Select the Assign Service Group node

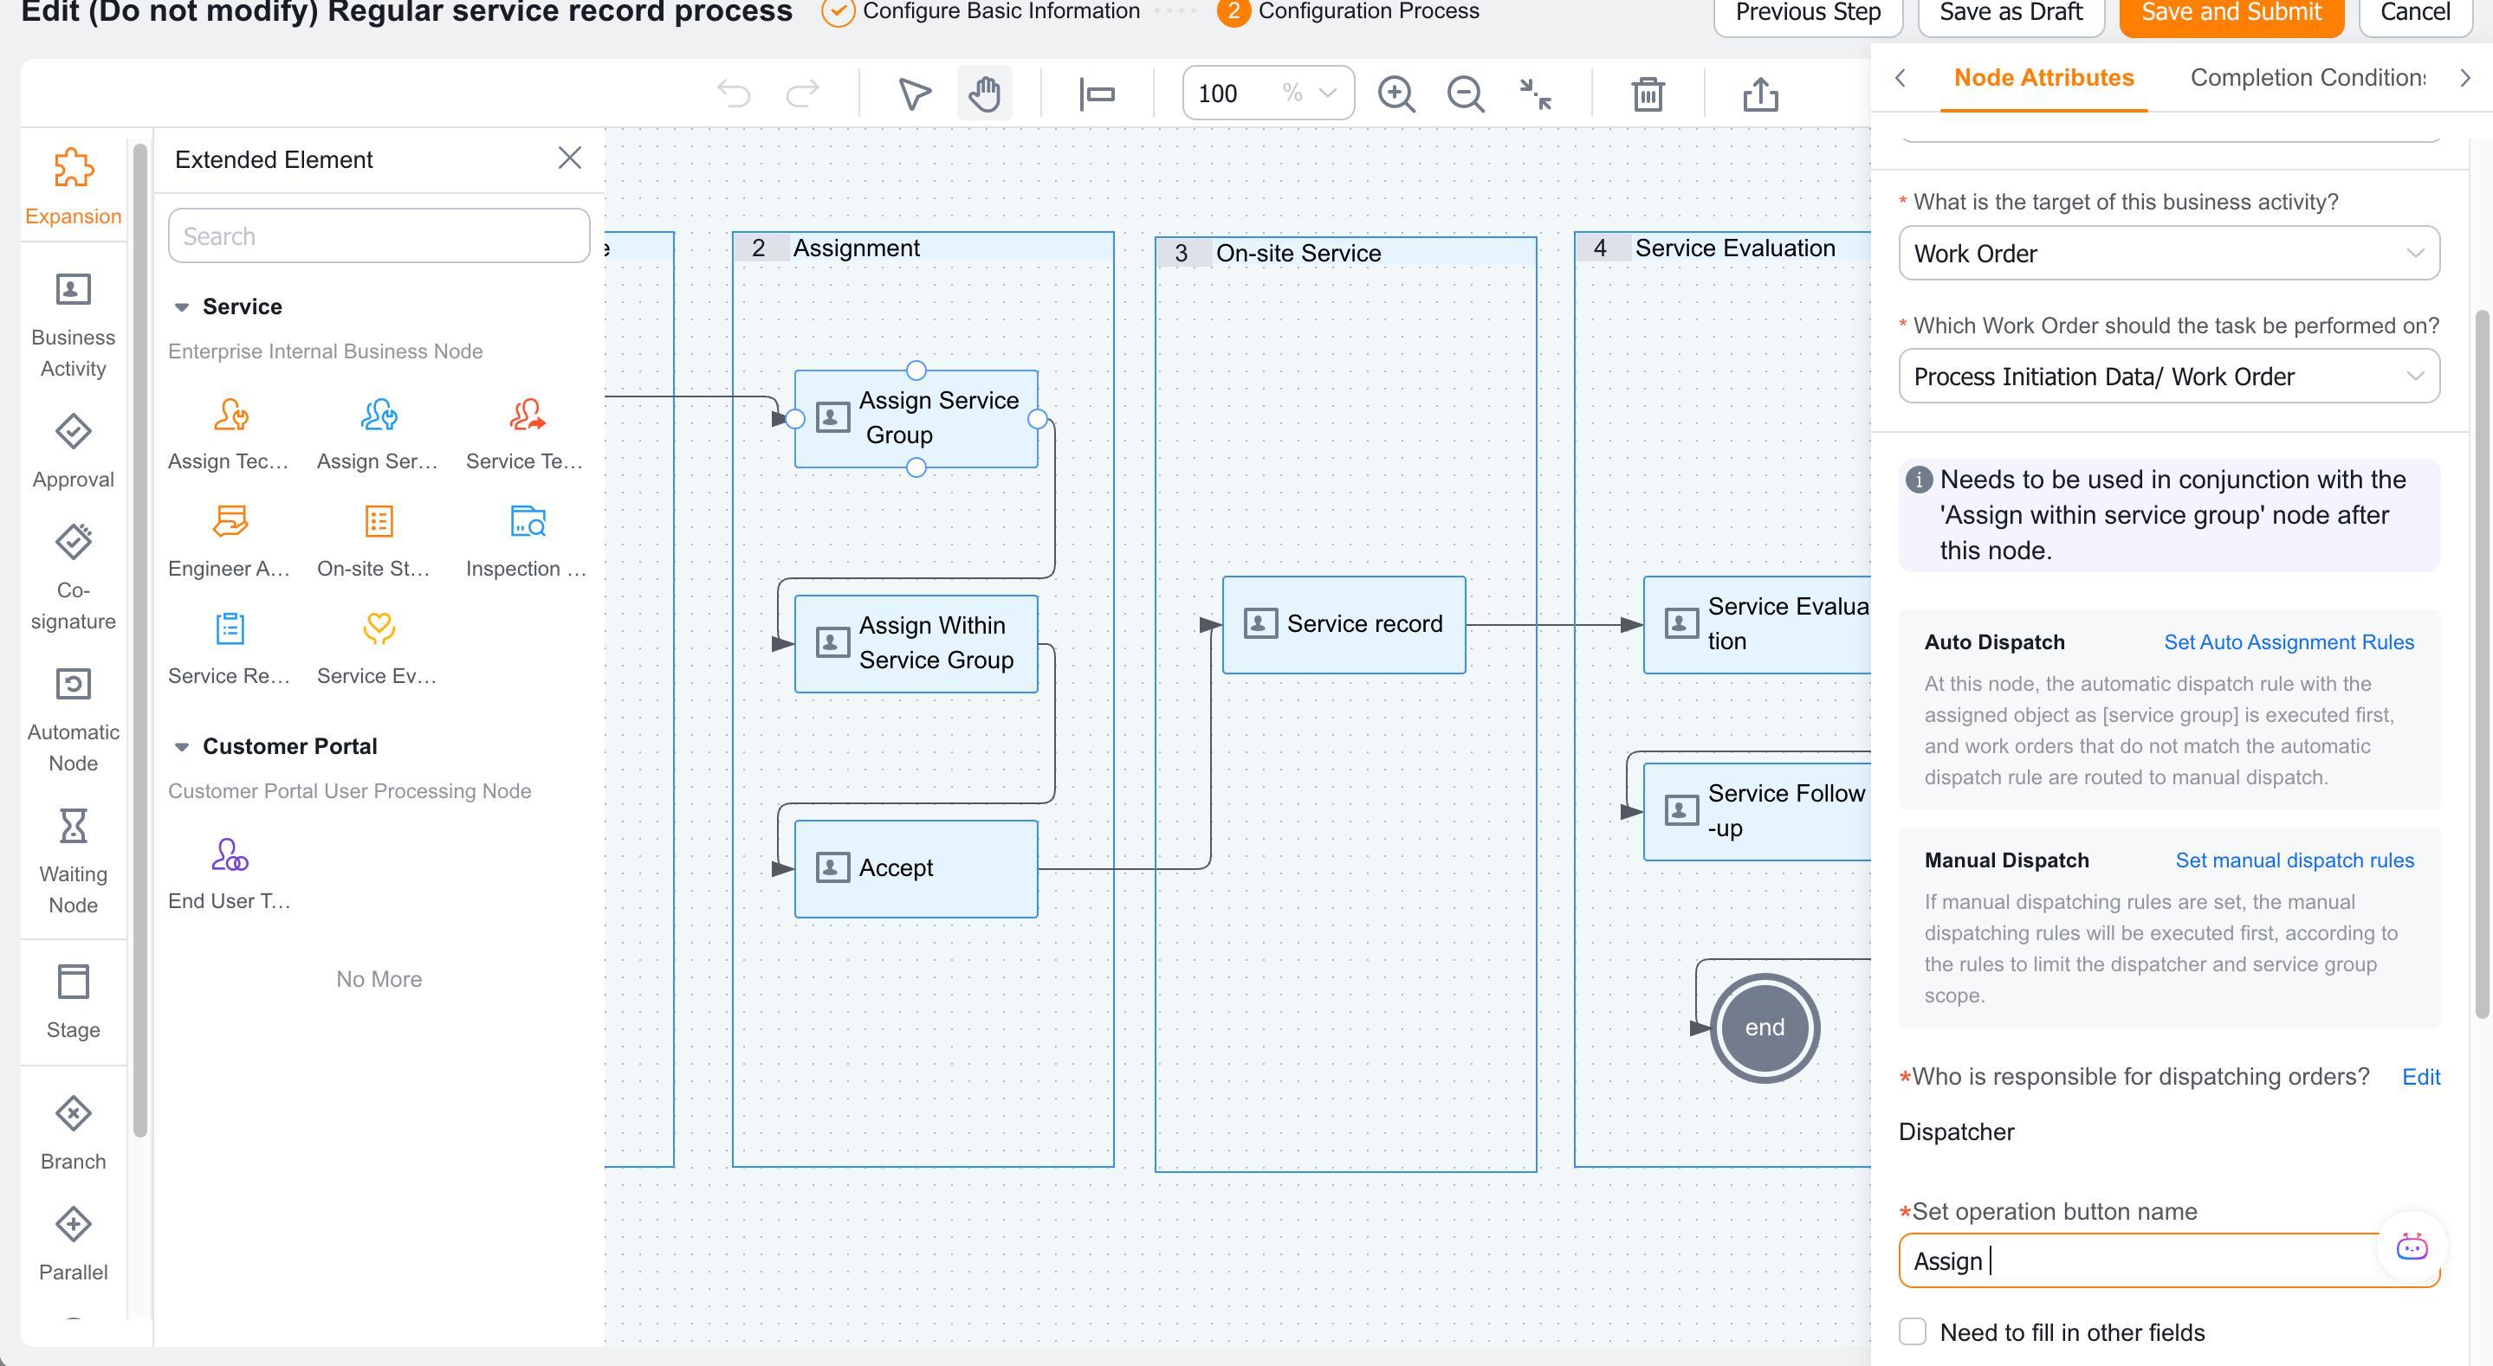916,419
